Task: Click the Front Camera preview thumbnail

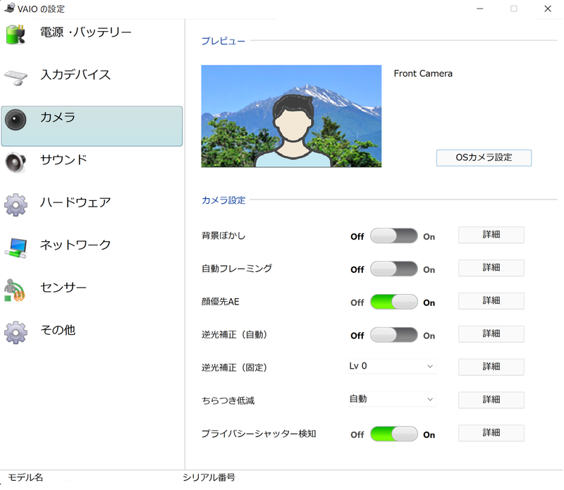Action: pyautogui.click(x=291, y=116)
